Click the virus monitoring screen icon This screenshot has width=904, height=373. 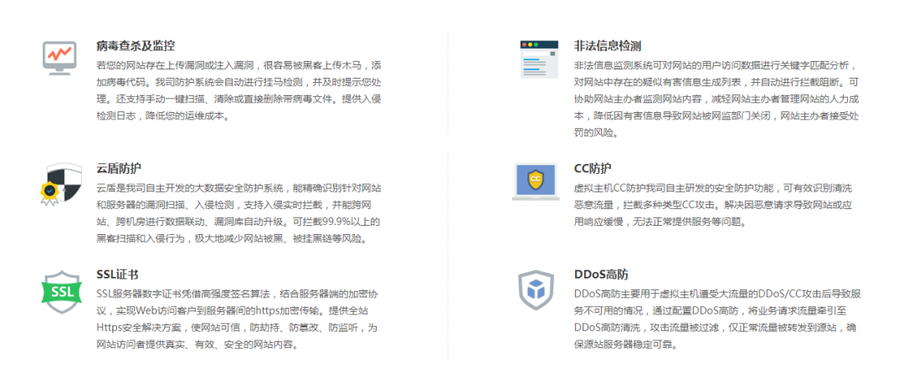pyautogui.click(x=59, y=55)
